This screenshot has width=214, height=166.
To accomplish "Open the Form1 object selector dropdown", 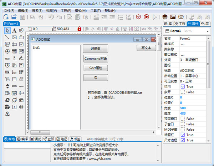I will coord(208,31).
